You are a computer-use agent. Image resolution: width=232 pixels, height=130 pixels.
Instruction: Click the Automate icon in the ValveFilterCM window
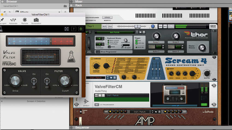(x=13, y=20)
